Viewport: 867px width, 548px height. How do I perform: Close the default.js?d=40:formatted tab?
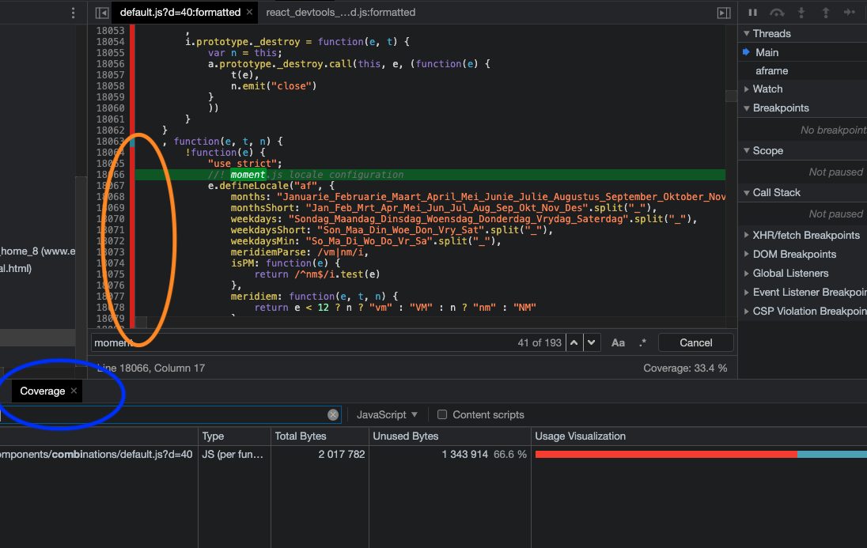(x=249, y=12)
